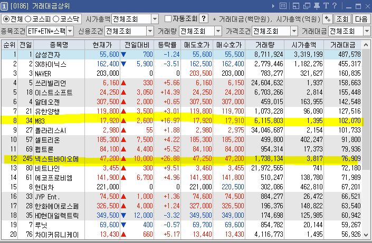Maximize the 거래대금상위 window

click(358, 6)
